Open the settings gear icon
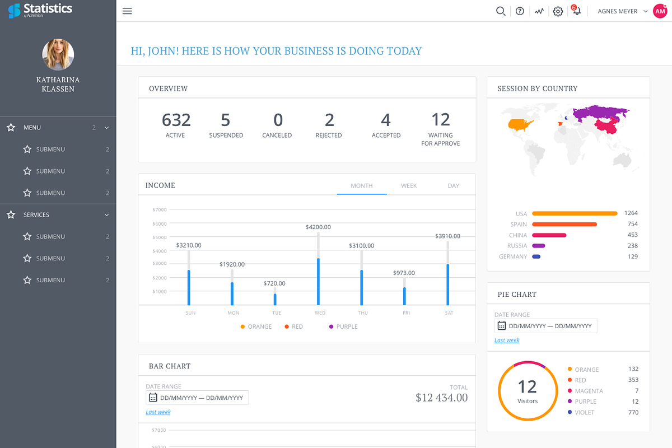This screenshot has height=448, width=672. tap(558, 11)
